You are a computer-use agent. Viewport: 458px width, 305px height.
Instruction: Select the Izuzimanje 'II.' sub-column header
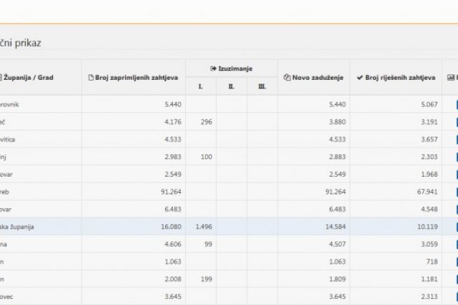(x=231, y=86)
